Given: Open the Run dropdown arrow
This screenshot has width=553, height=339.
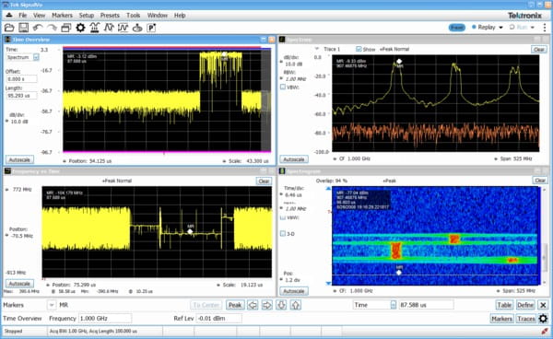Looking at the screenshot, I should point(533,28).
